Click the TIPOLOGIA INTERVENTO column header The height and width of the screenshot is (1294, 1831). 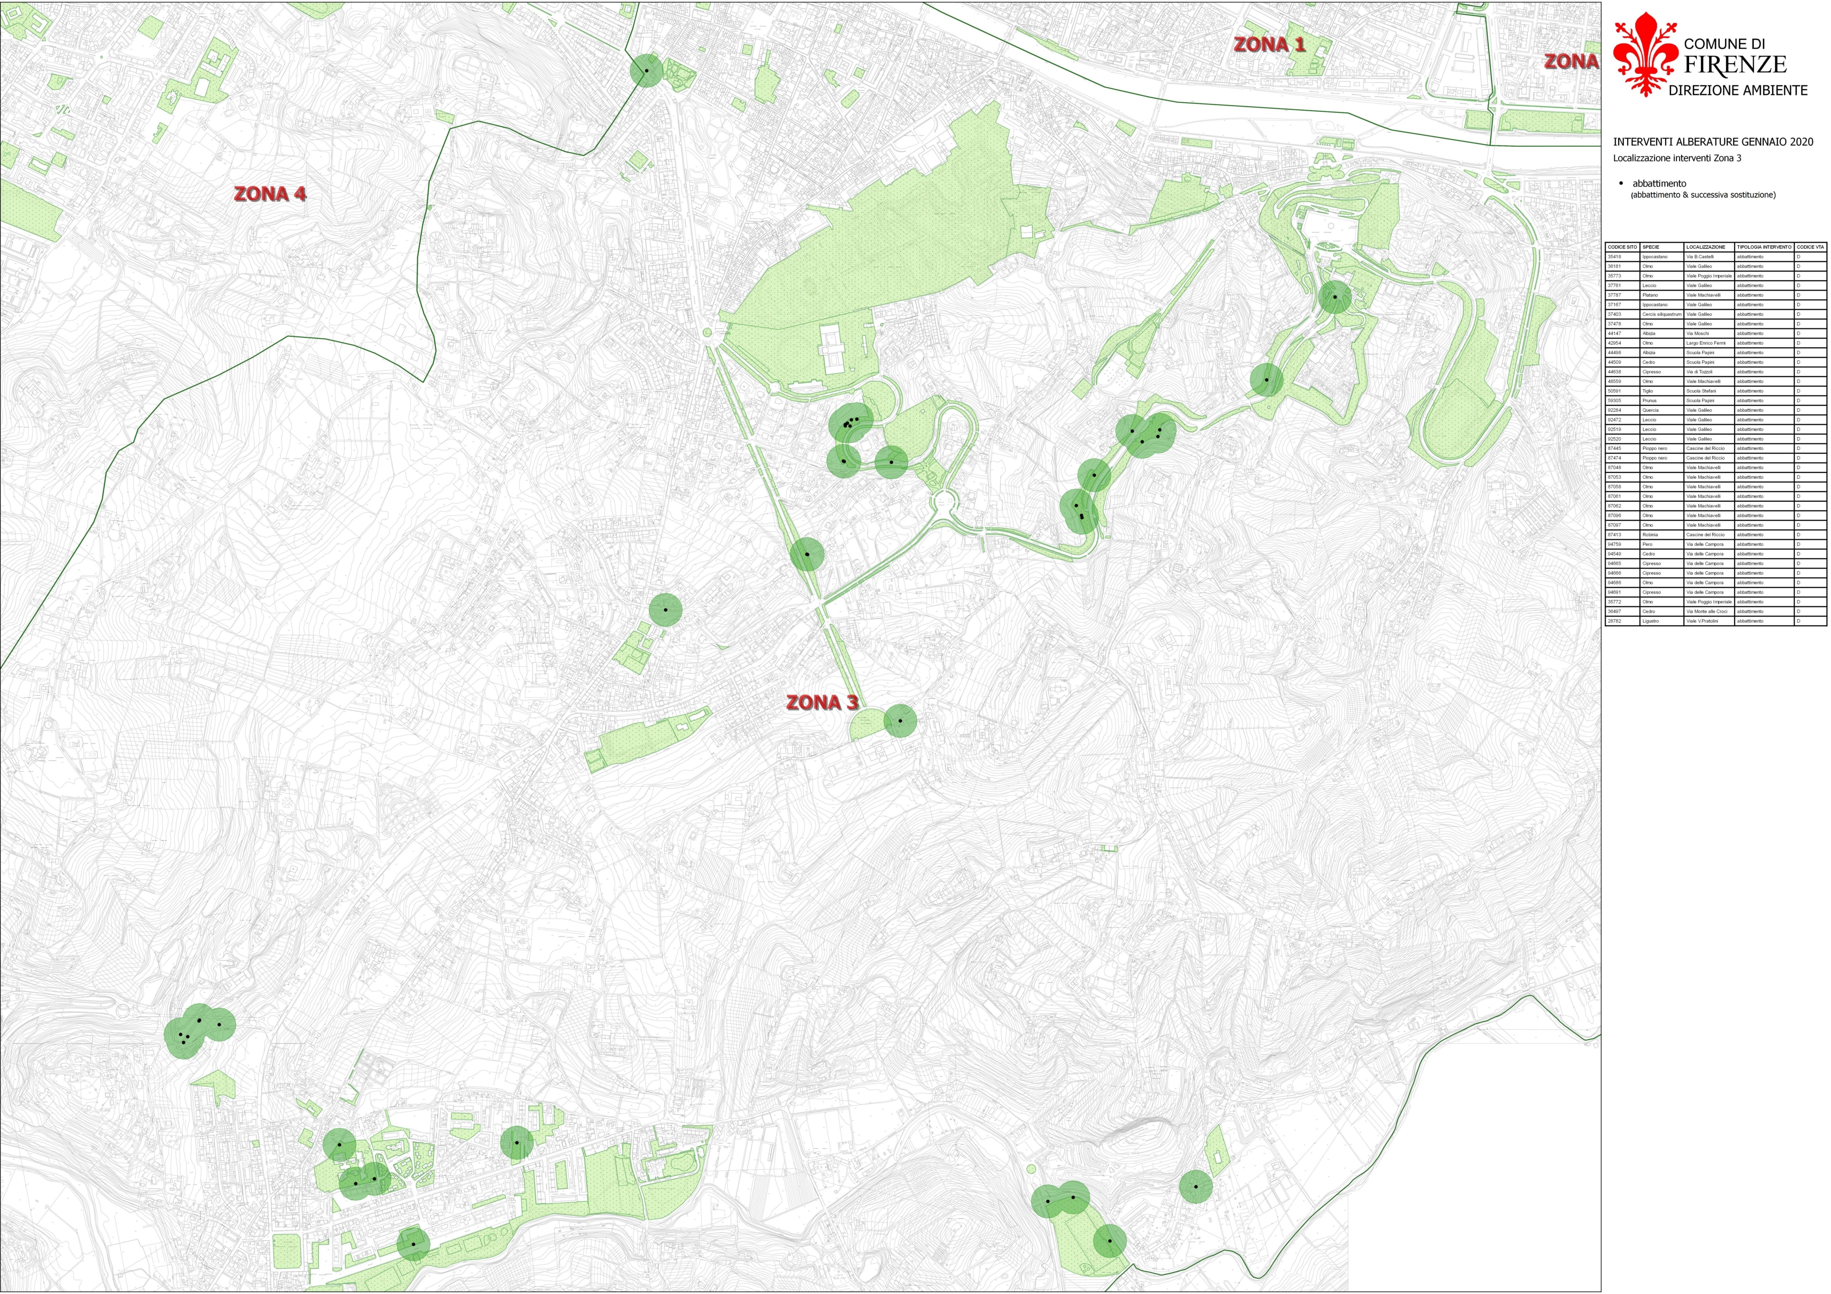[1763, 247]
